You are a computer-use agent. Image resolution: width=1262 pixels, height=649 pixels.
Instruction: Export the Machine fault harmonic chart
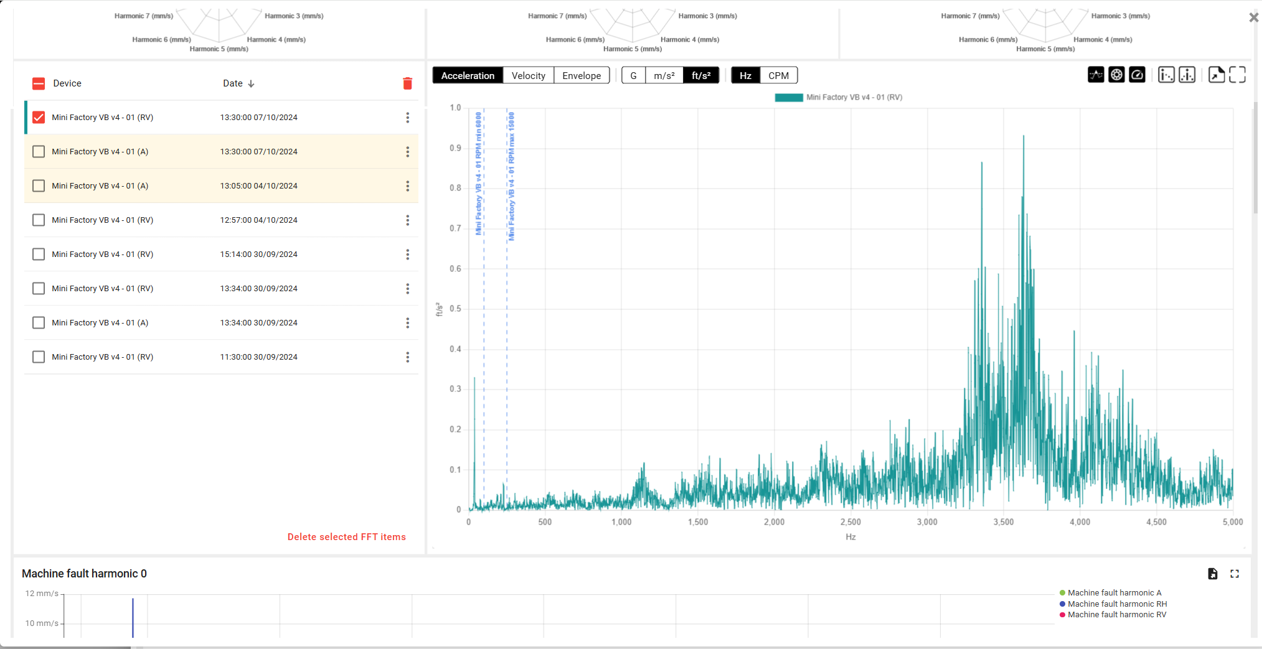pos(1212,574)
